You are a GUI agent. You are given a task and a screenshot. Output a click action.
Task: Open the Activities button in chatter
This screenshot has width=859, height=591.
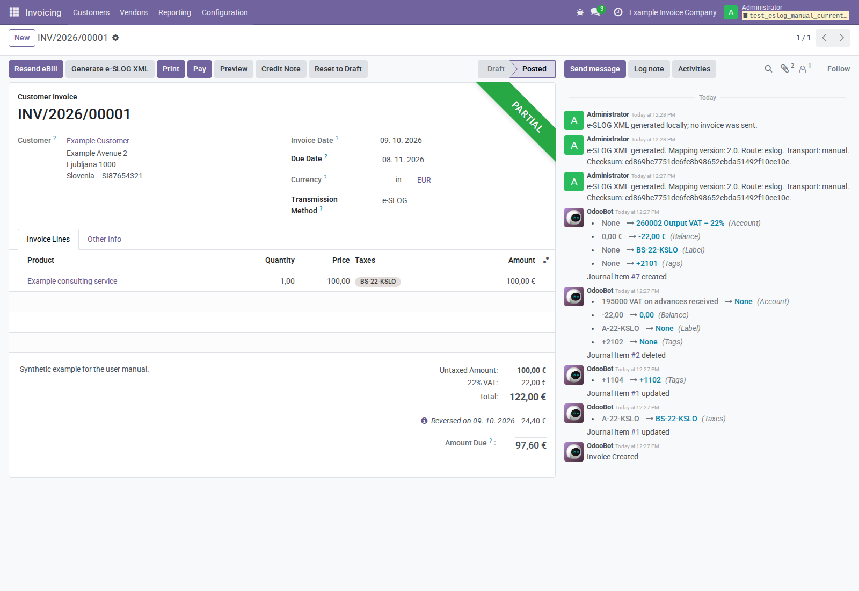pyautogui.click(x=694, y=69)
